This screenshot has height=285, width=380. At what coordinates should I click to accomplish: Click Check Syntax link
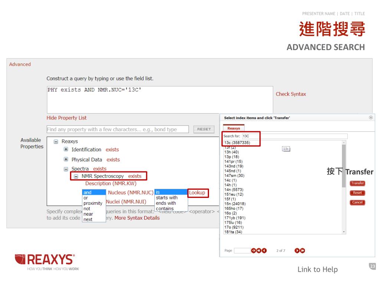291,94
